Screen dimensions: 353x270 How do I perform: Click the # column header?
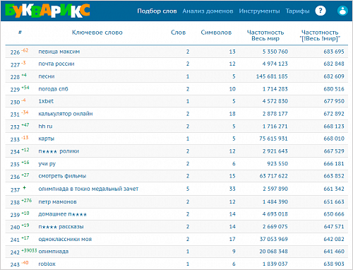click(20, 33)
